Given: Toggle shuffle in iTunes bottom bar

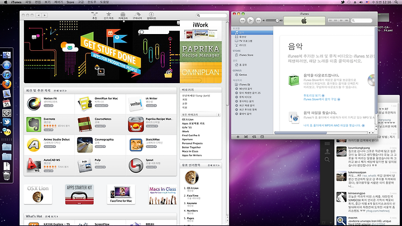Looking at the screenshot, I should pyautogui.click(x=246, y=137).
